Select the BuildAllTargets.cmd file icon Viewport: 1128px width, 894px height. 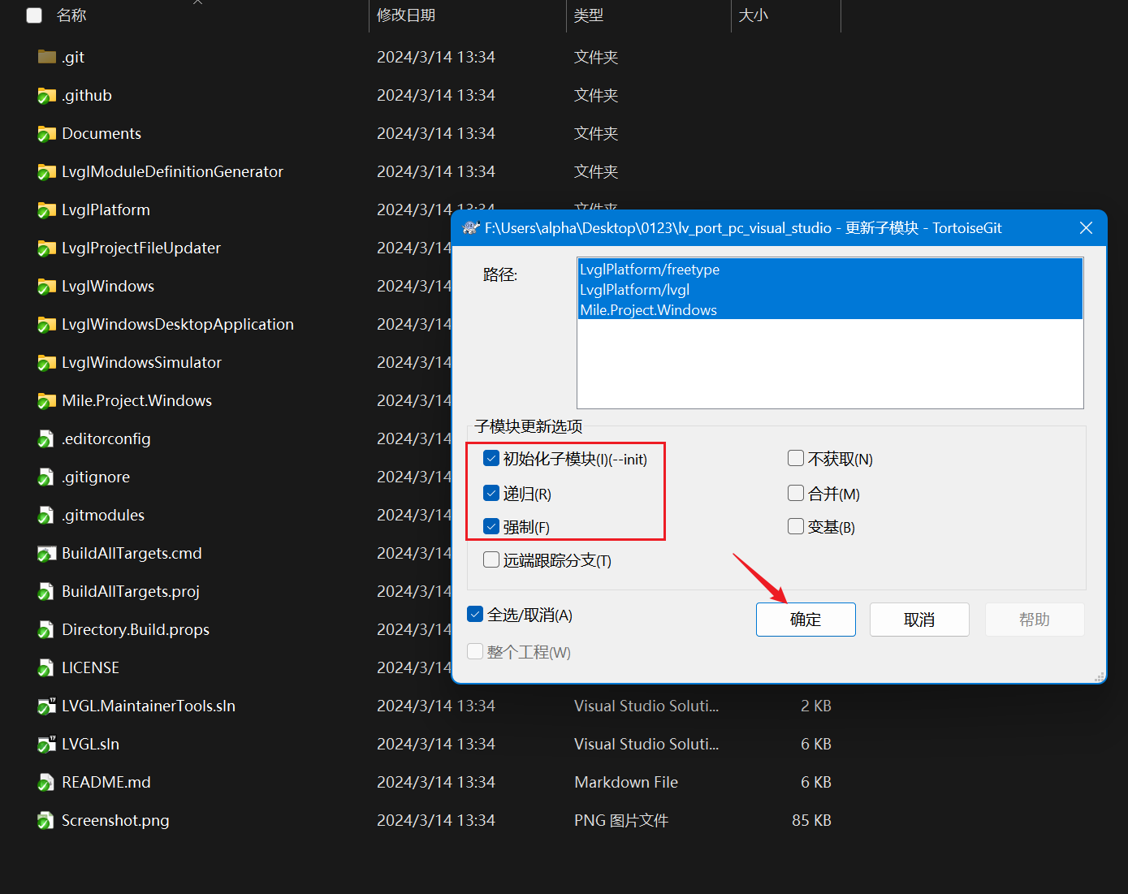pos(45,553)
